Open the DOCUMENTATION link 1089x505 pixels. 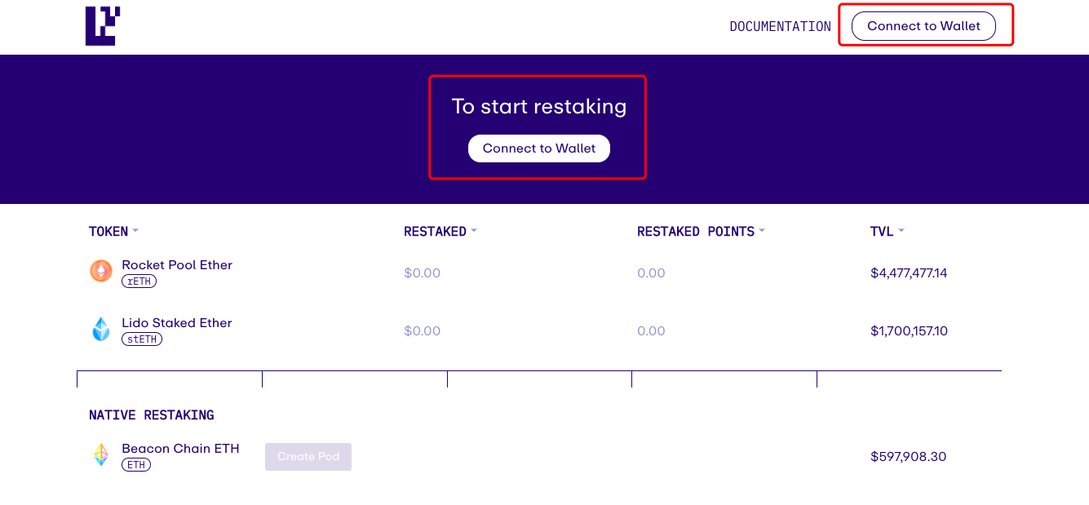(780, 26)
